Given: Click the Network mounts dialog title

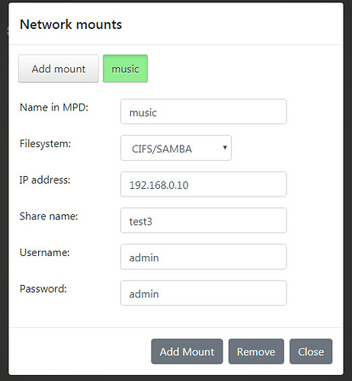Looking at the screenshot, I should pos(71,24).
